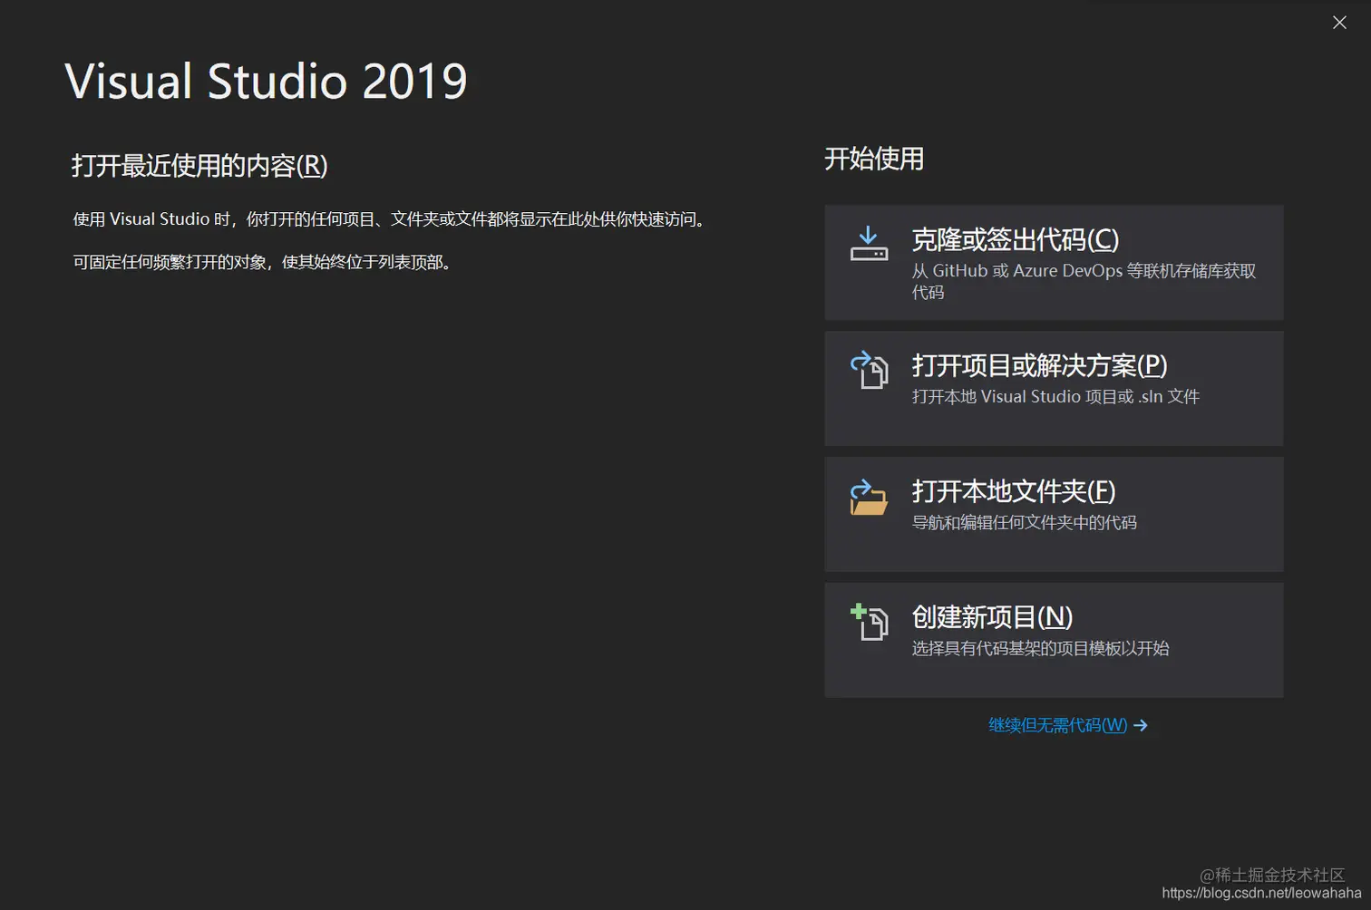Viewport: 1371px width, 910px height.
Task: Click the Visual Studio 2019 title text
Action: pos(265,81)
